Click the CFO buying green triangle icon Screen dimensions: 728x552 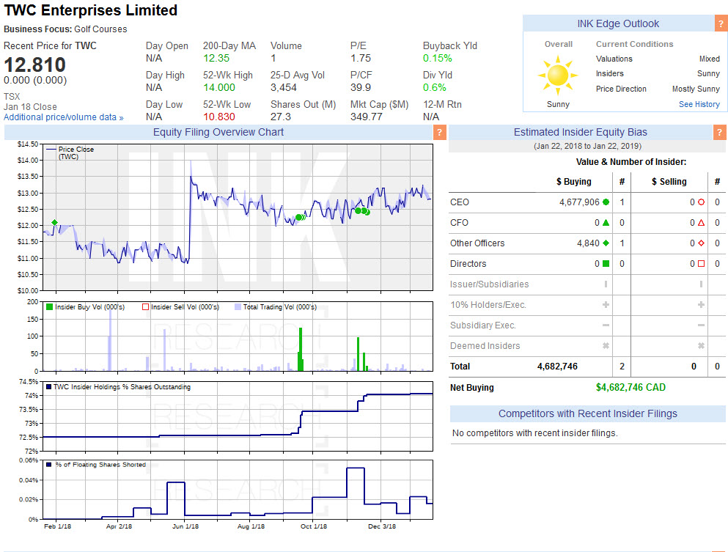[x=606, y=223]
